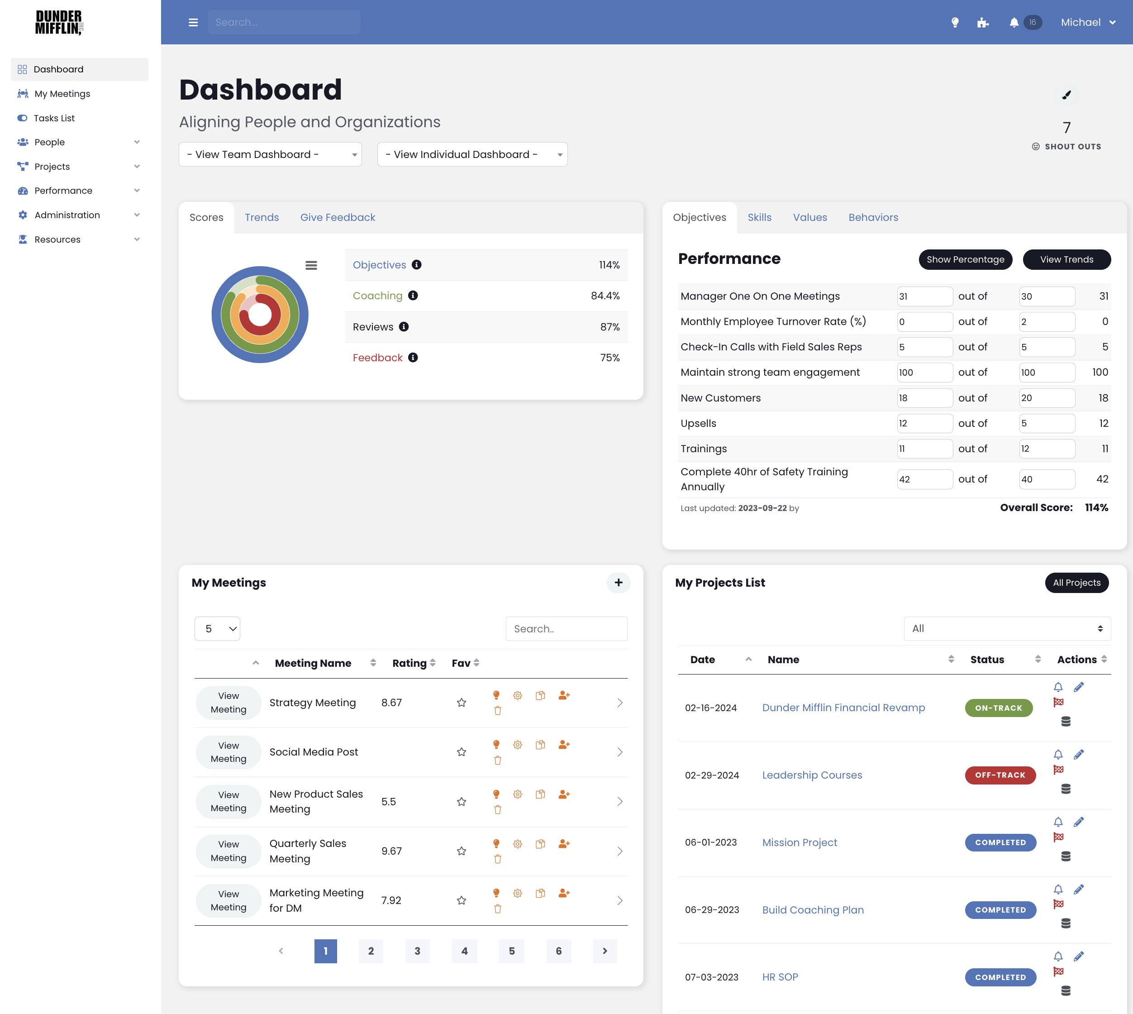Open the puzzle piece integrations icon
The height and width of the screenshot is (1014, 1133).
coord(983,22)
